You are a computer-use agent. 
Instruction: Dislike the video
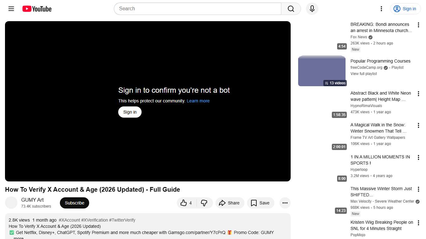[205, 203]
